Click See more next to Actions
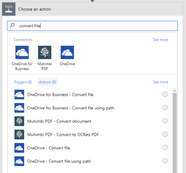This screenshot has height=173, width=186. 161,82
